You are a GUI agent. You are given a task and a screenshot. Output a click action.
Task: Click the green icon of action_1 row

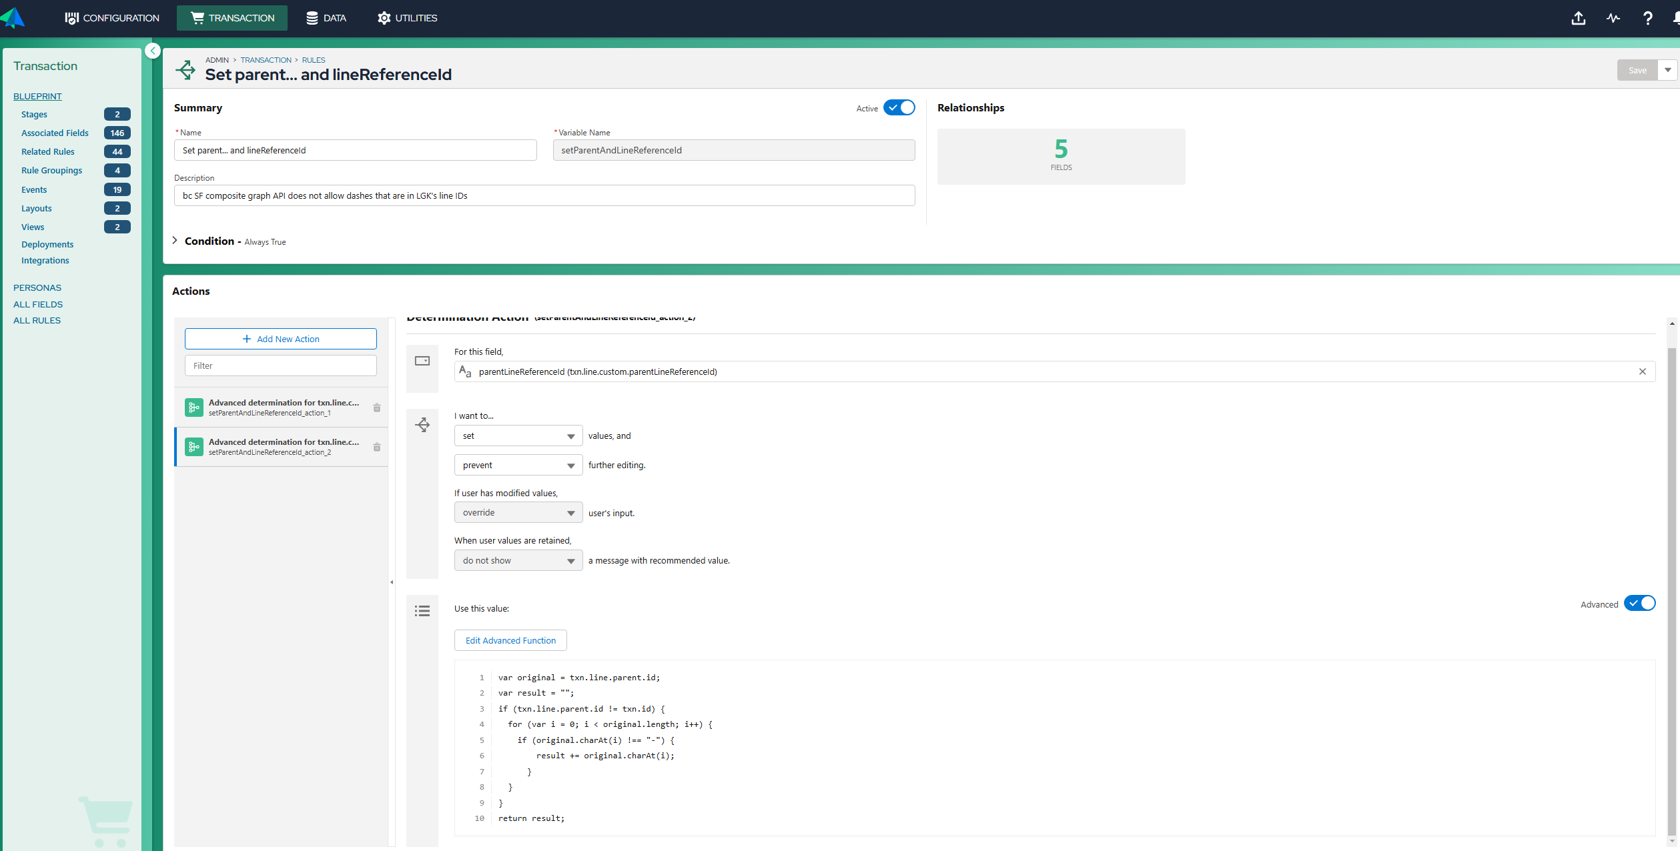click(x=194, y=407)
